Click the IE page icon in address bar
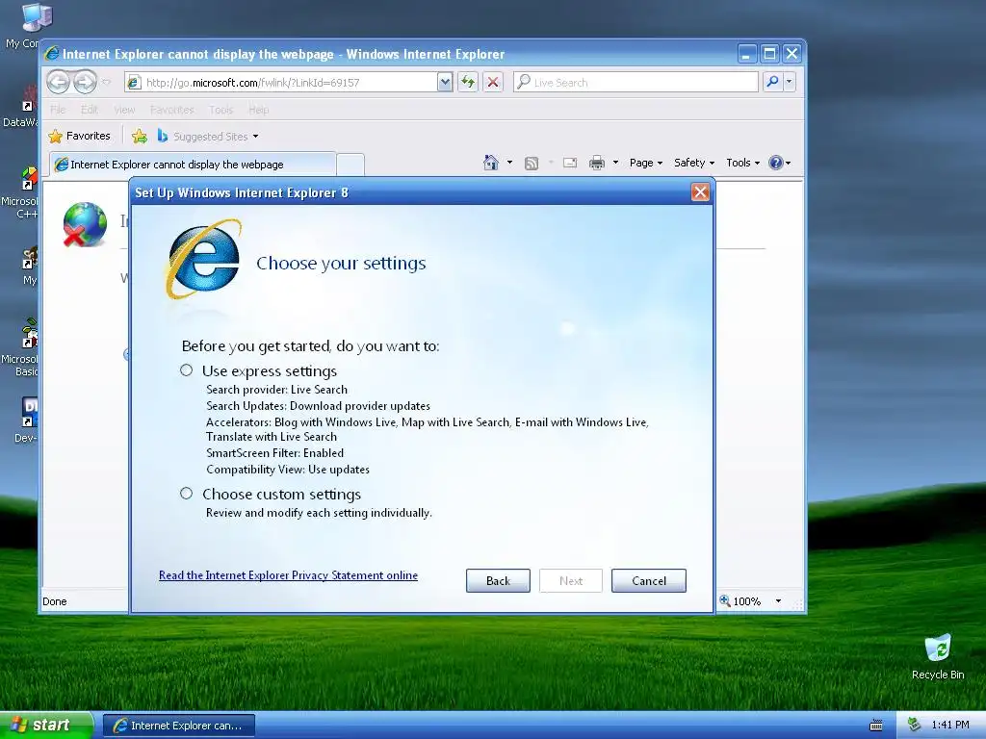This screenshot has height=739, width=986. point(133,83)
